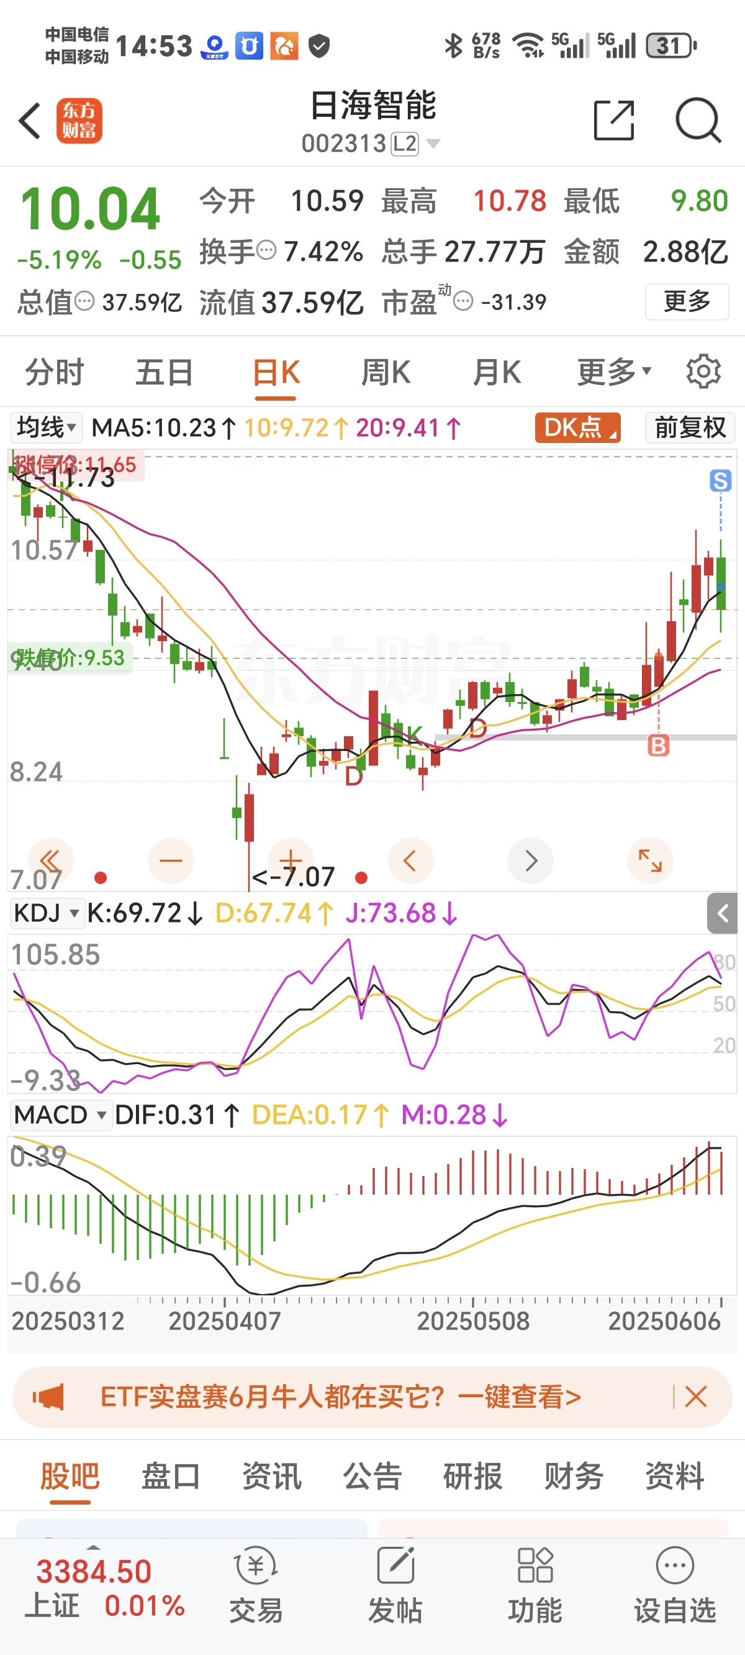Switch to 五日 tab
This screenshot has width=745, height=1655.
coord(165,372)
